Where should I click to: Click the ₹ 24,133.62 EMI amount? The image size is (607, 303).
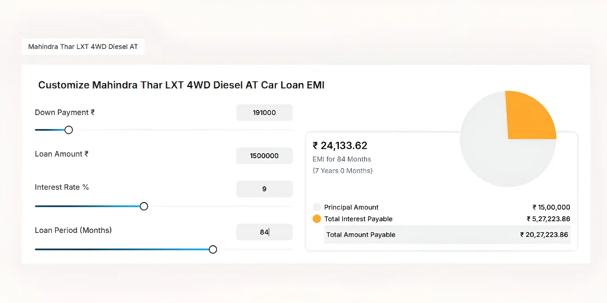pos(340,146)
